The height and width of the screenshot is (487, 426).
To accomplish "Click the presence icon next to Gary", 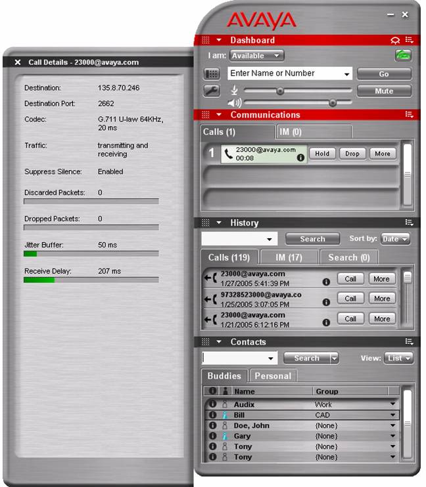I will coord(225,436).
